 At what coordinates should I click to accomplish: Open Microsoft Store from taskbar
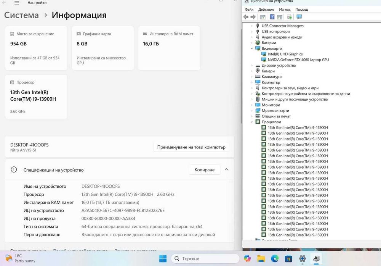tap(288, 258)
